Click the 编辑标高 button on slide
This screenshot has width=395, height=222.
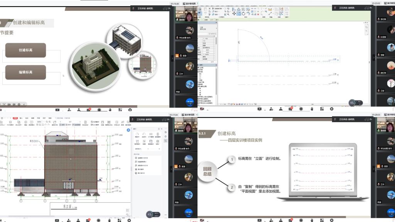coord(25,72)
